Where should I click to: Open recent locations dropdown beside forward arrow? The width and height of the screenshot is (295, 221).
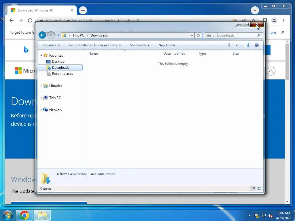(58, 35)
